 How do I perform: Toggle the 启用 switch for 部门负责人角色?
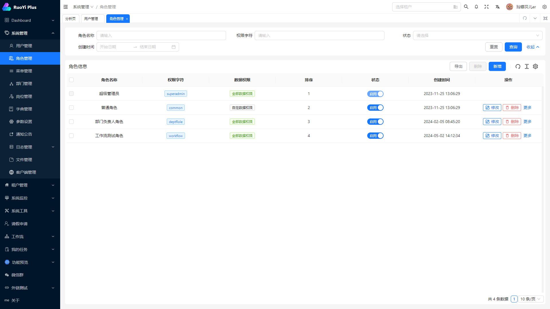375,122
